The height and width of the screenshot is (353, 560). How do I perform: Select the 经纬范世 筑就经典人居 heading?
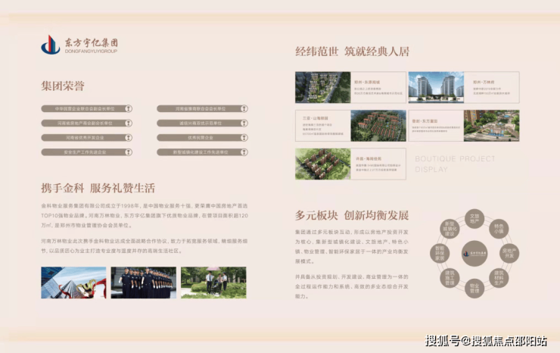[352, 52]
